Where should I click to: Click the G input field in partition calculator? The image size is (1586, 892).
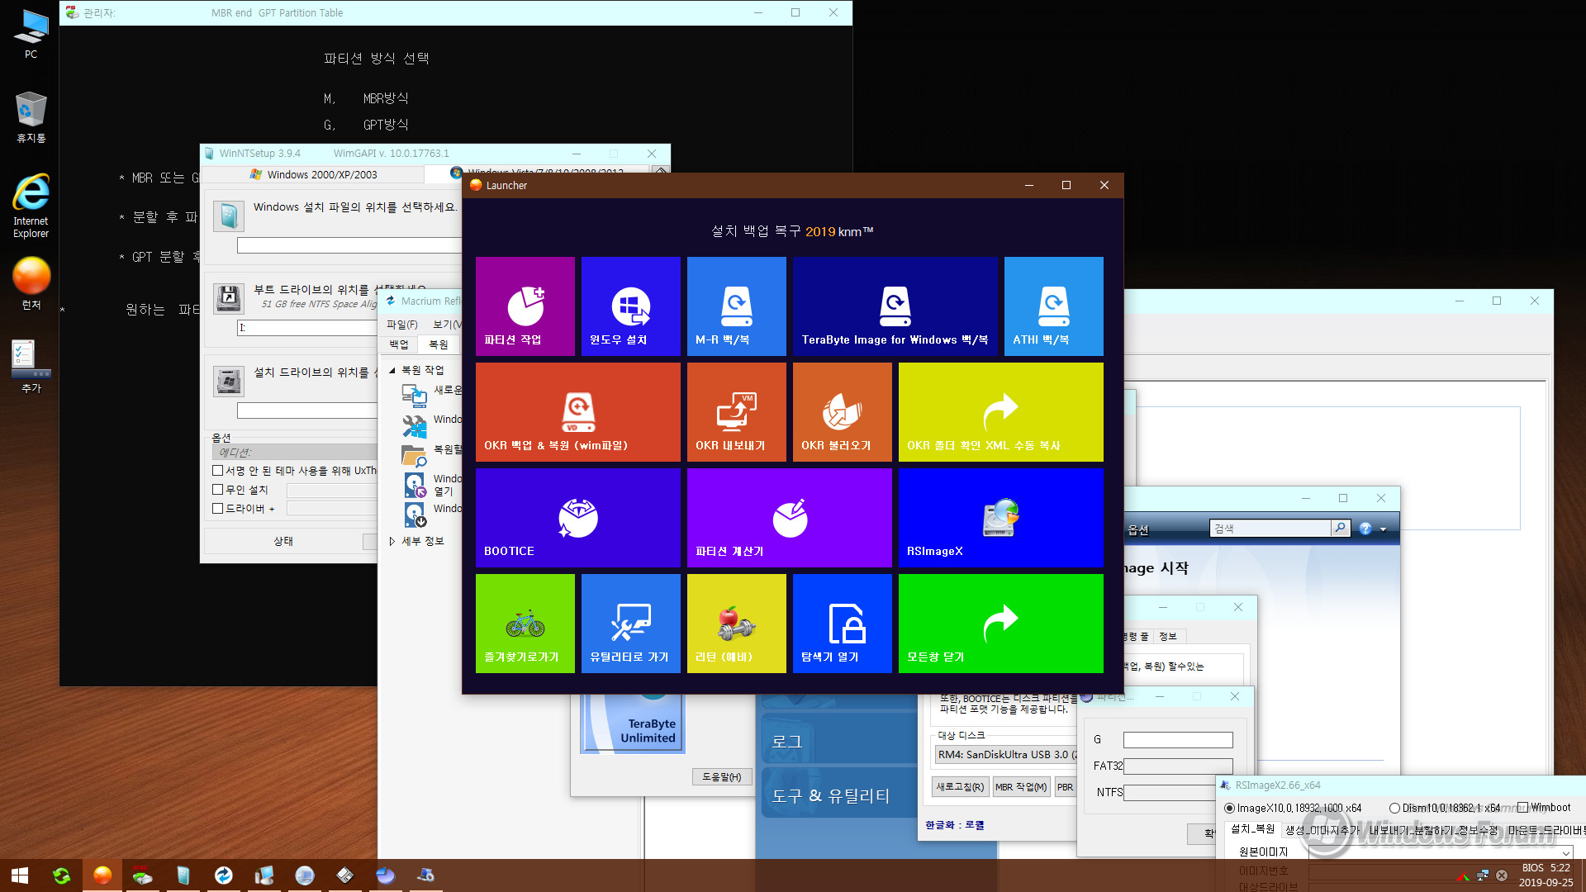[x=1178, y=740]
